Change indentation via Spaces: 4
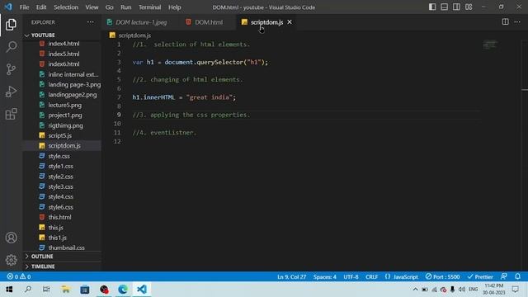This screenshot has height=297, width=528. point(324,277)
